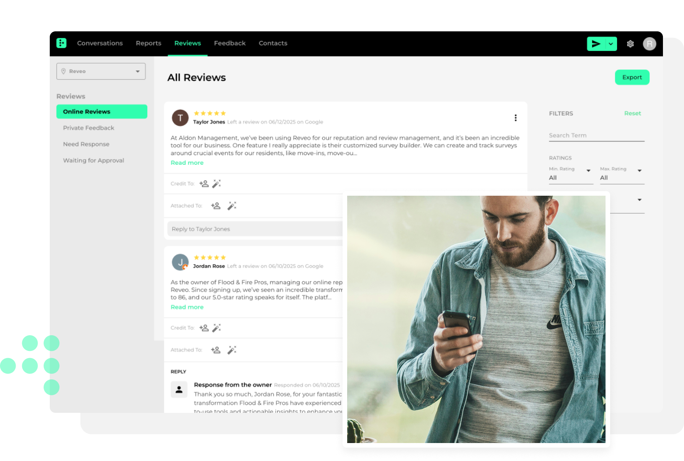Click add-person icon beside Attached To on Taylor's review
This screenshot has width=684, height=461.
point(215,206)
